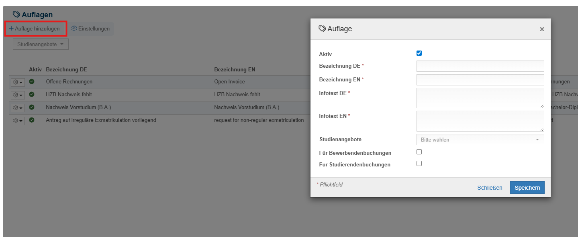Uncheck the Aktiv checkbox in the dialog
Viewport: 578px width, 237px height.
[x=419, y=53]
